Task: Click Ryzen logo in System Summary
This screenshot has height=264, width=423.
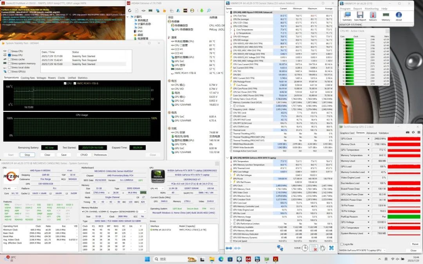Action: 11,176
